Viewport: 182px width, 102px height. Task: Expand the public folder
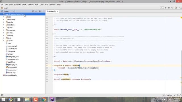click(x=4, y=27)
